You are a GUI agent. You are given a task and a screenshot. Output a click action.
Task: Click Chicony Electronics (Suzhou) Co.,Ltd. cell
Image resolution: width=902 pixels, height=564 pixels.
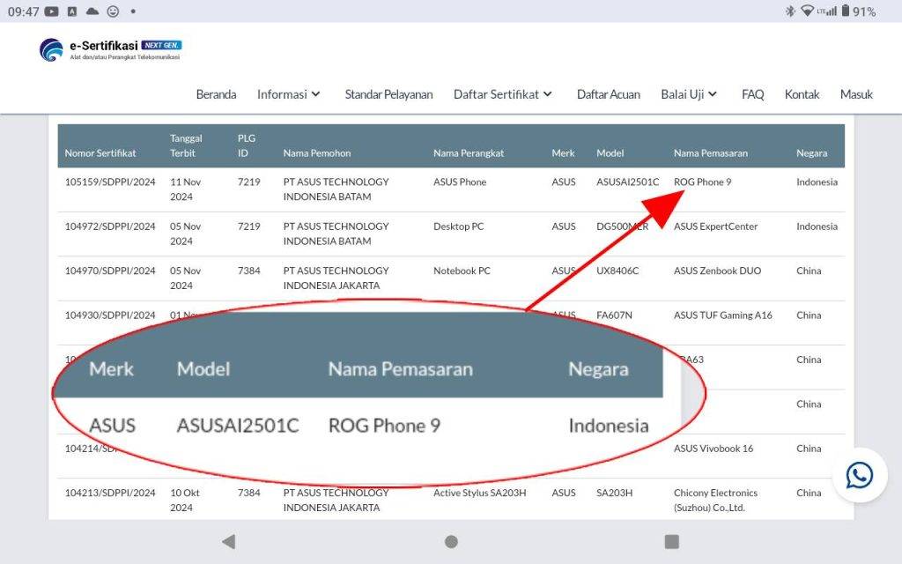click(x=715, y=501)
